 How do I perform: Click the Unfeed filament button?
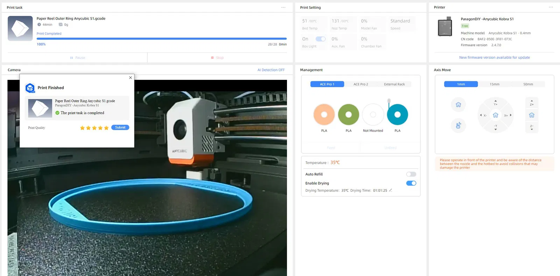(391, 148)
